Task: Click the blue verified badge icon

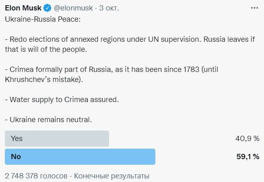Action: (x=47, y=8)
